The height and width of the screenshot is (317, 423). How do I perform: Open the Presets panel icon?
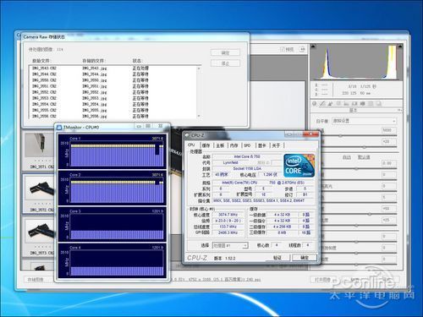[371, 103]
